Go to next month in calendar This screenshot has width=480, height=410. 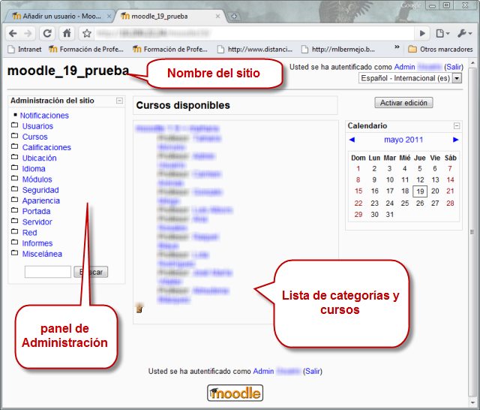pyautogui.click(x=455, y=140)
